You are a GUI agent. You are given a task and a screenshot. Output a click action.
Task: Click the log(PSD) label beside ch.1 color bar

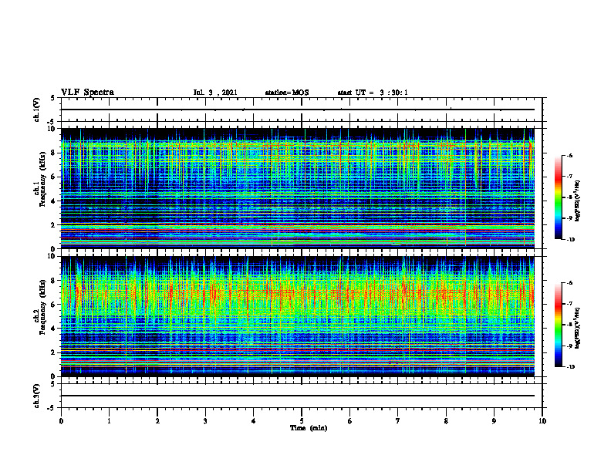(578, 201)
